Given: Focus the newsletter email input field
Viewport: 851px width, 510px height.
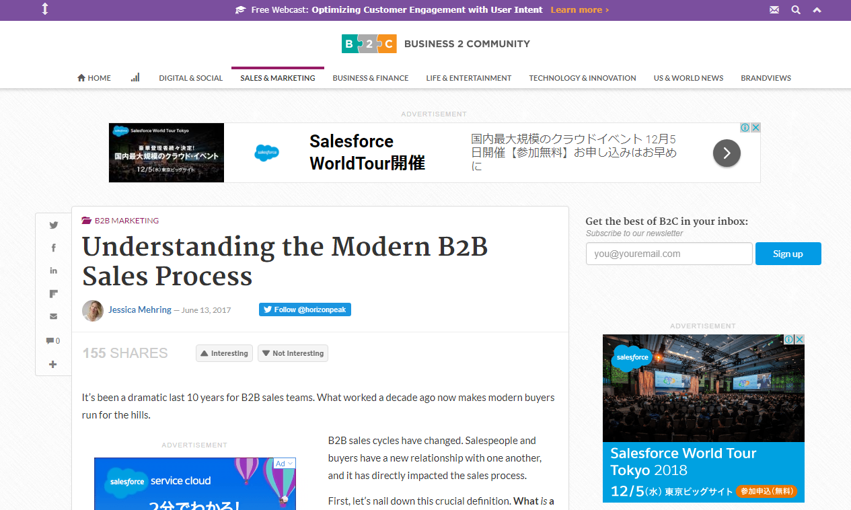Looking at the screenshot, I should (x=669, y=254).
